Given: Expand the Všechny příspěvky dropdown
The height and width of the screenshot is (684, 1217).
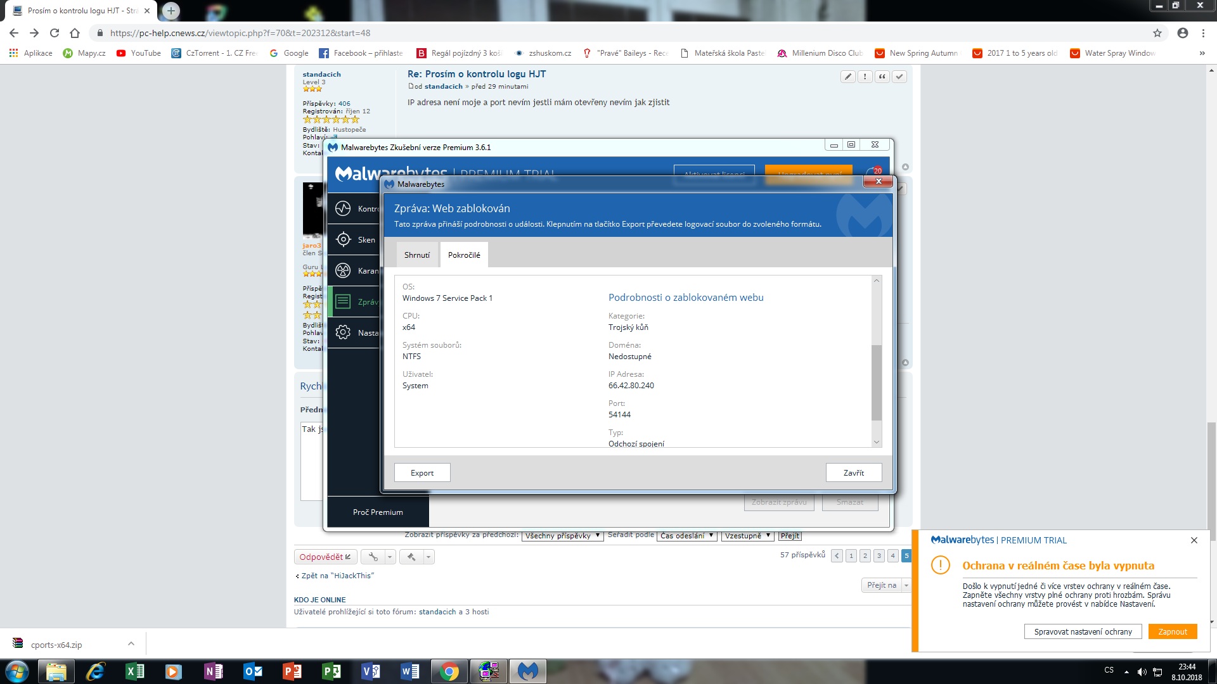Looking at the screenshot, I should (x=562, y=536).
